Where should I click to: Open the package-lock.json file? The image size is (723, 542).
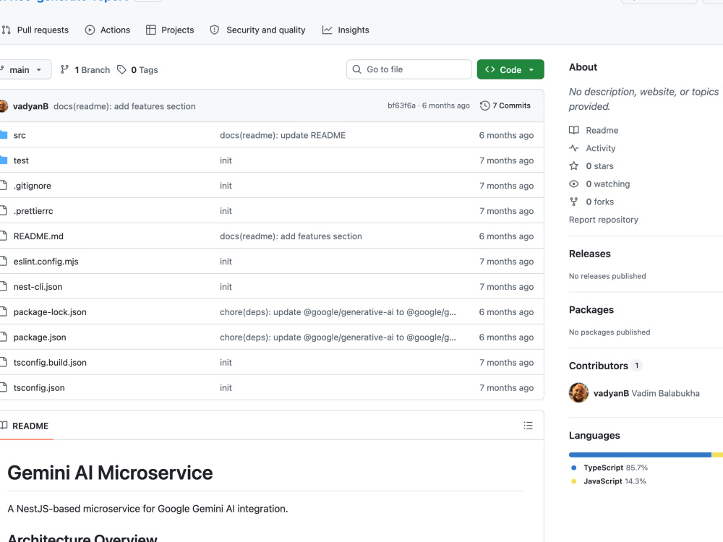(x=50, y=312)
